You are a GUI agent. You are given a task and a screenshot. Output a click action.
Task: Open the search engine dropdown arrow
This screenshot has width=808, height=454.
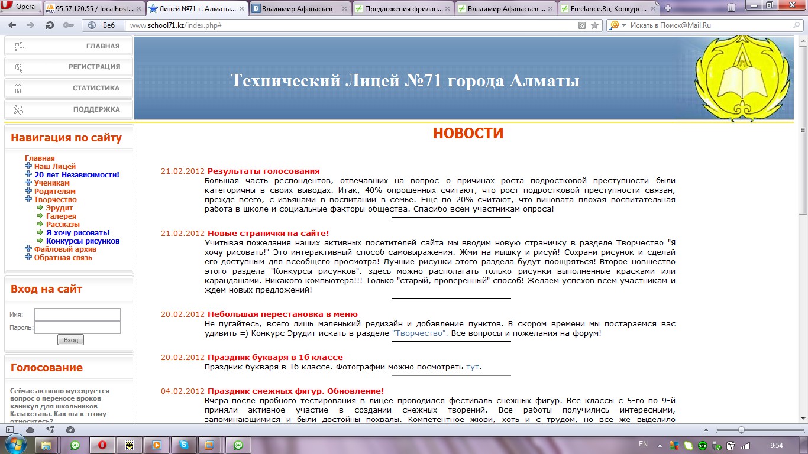(623, 25)
